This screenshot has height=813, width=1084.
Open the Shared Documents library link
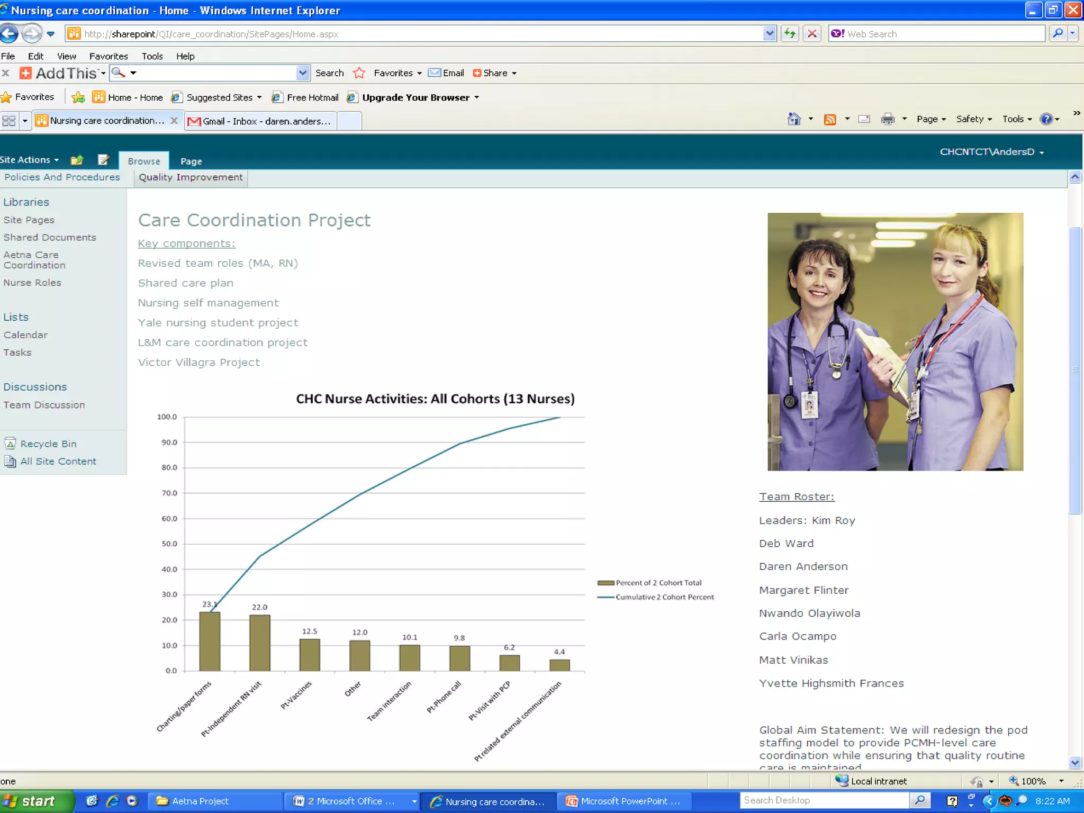pyautogui.click(x=50, y=238)
